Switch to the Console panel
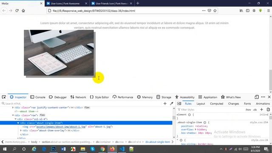Image resolution: width=272 pixels, height=153 pixels. tap(38, 97)
